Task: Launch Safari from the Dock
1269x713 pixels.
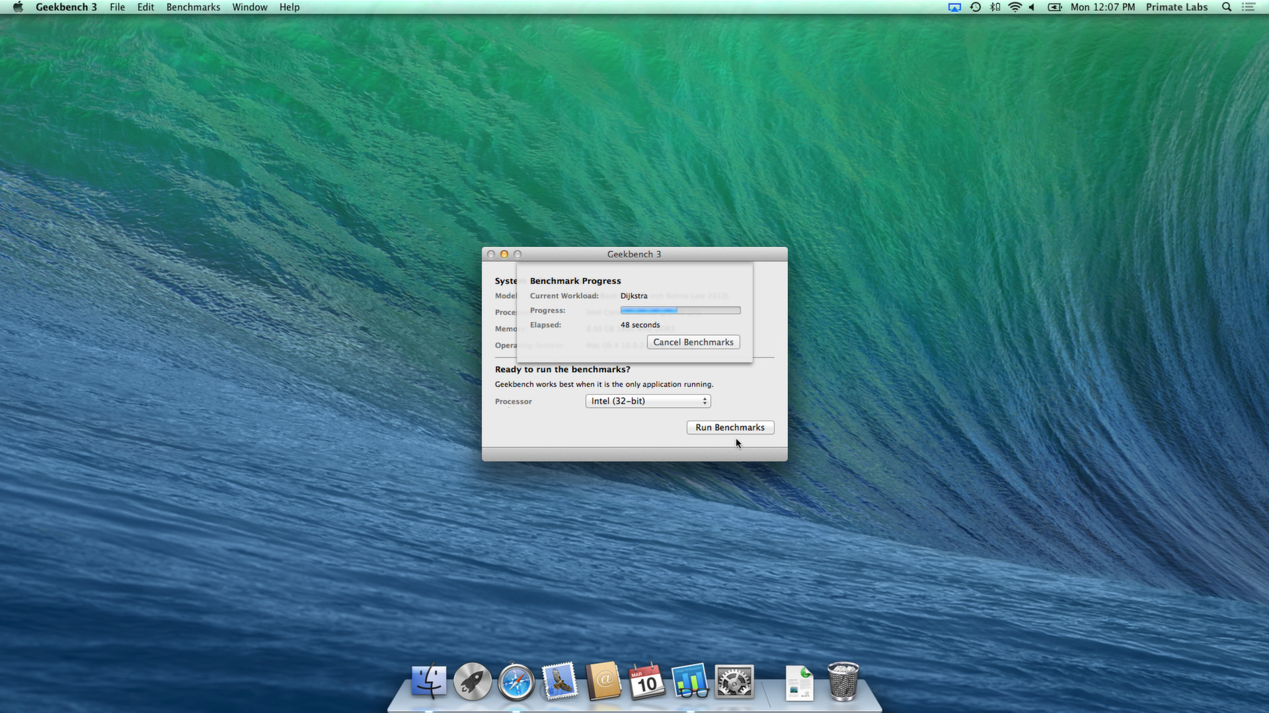Action: pyautogui.click(x=516, y=681)
